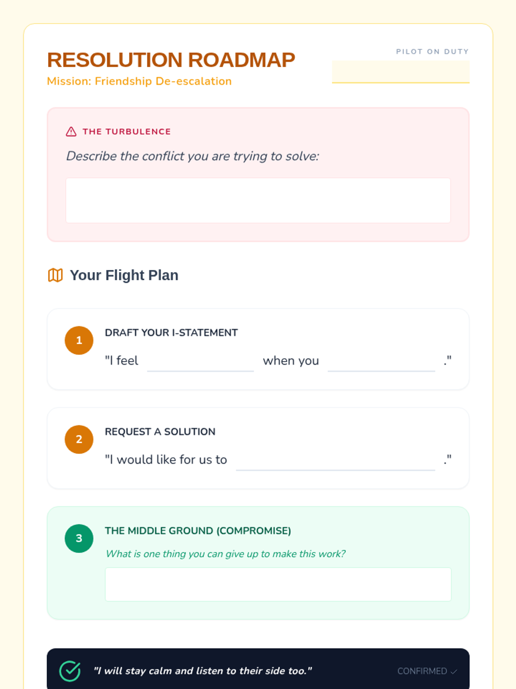Click the Turbulence warning triangle icon

coord(71,132)
